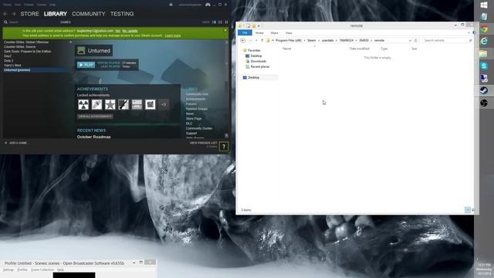Viewport: 494px width, 278px height.
Task: Open Profiles menu in OBS window
Action: coord(22,270)
